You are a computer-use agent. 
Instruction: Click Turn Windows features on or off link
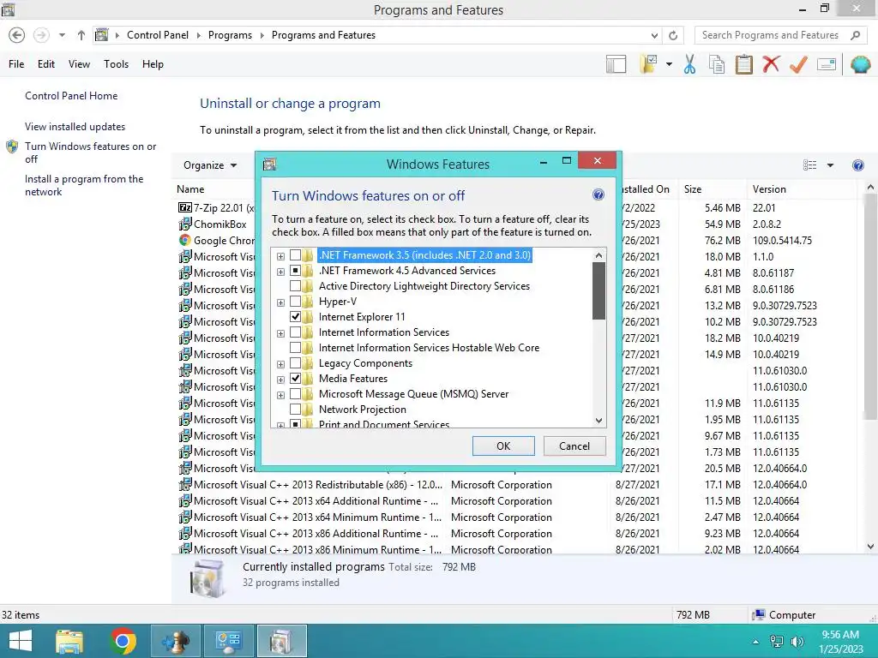click(x=90, y=153)
